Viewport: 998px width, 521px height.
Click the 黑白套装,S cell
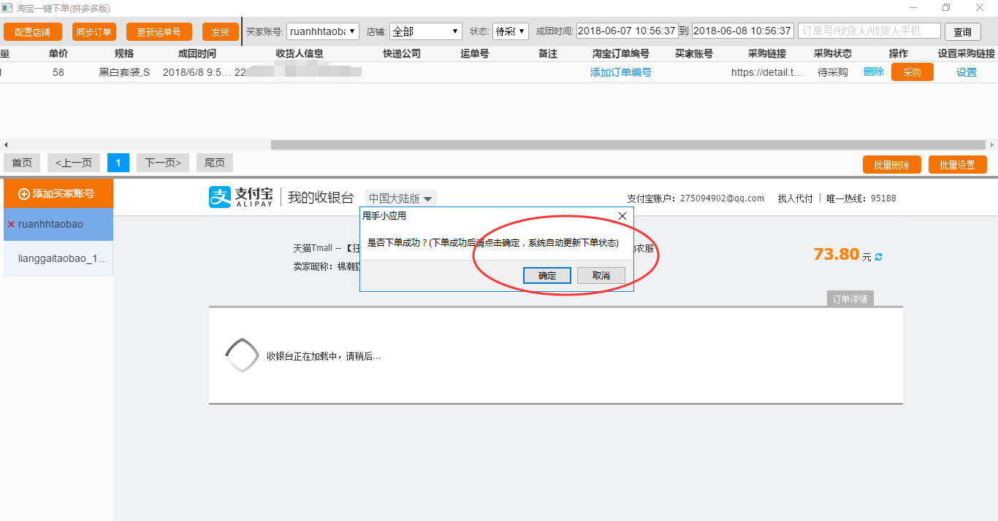click(x=124, y=72)
